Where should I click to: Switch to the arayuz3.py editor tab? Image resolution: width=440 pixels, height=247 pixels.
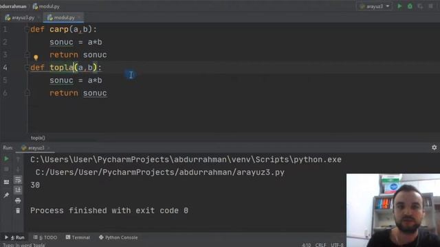coord(20,18)
